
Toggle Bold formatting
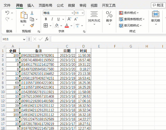[46, 19]
